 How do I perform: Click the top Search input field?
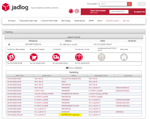113,4
